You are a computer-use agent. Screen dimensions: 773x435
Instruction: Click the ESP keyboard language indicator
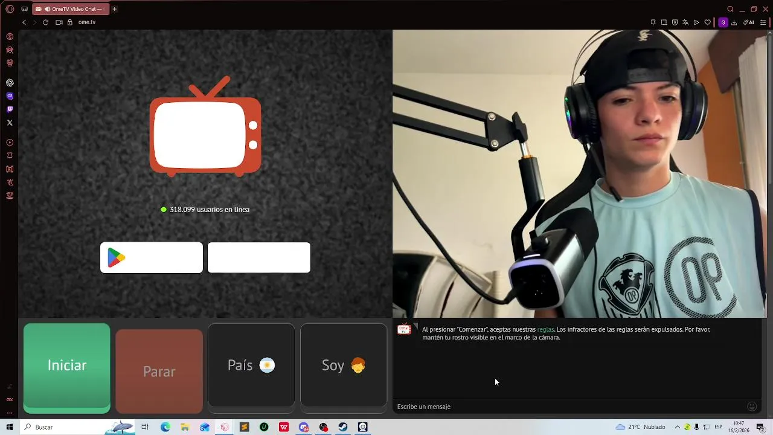coord(719,427)
